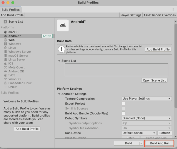Click the Web platform globe icon
The width and height of the screenshot is (177, 149).
point(5,40)
